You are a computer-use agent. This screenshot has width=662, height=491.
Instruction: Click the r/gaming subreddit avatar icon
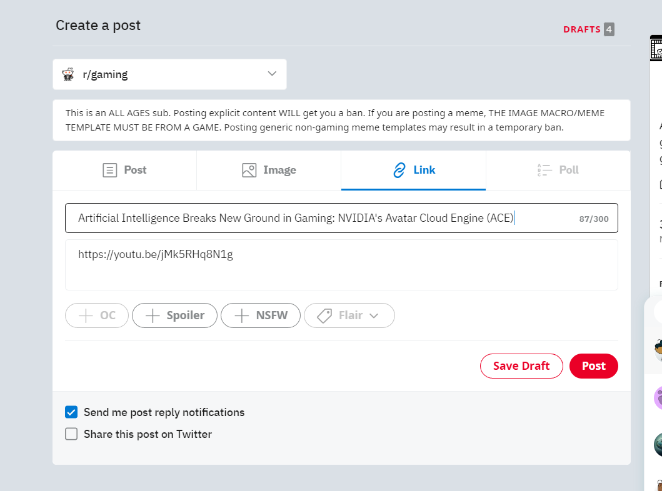[68, 74]
